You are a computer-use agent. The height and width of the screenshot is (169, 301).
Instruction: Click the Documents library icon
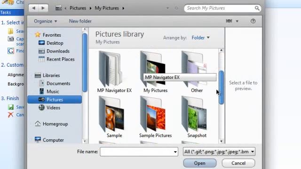click(41, 83)
